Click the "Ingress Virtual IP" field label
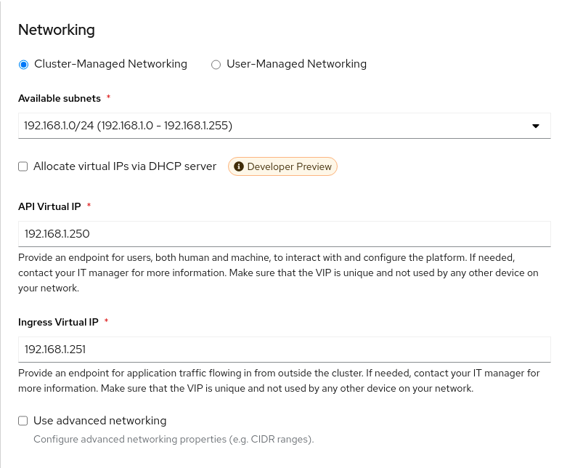The width and height of the screenshot is (583, 468). [x=58, y=321]
